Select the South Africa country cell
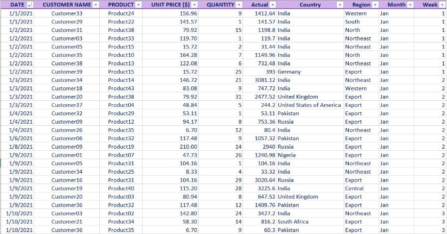The image size is (447, 234). pyautogui.click(x=310, y=222)
